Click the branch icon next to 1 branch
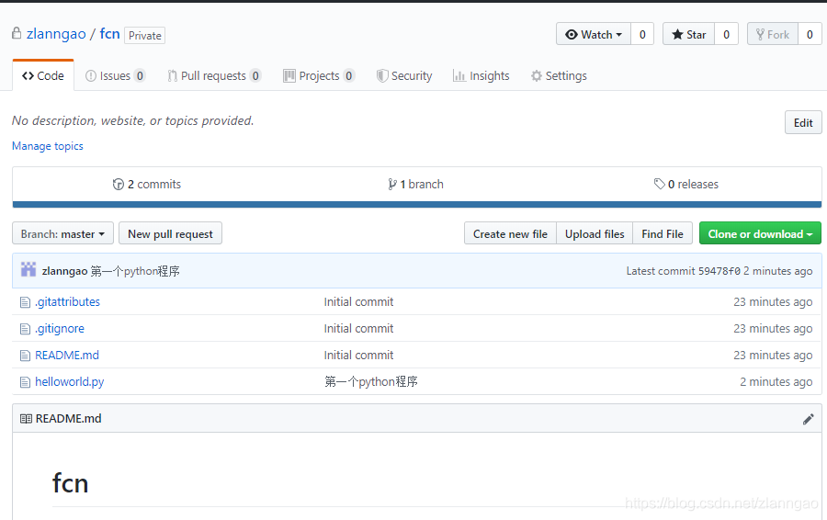This screenshot has height=520, width=827. coord(391,184)
